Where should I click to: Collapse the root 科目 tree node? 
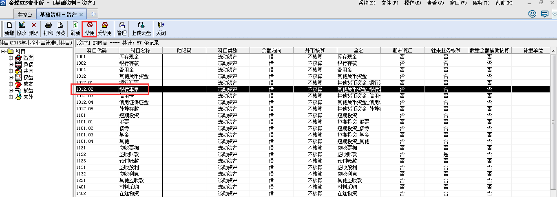click(x=3, y=51)
